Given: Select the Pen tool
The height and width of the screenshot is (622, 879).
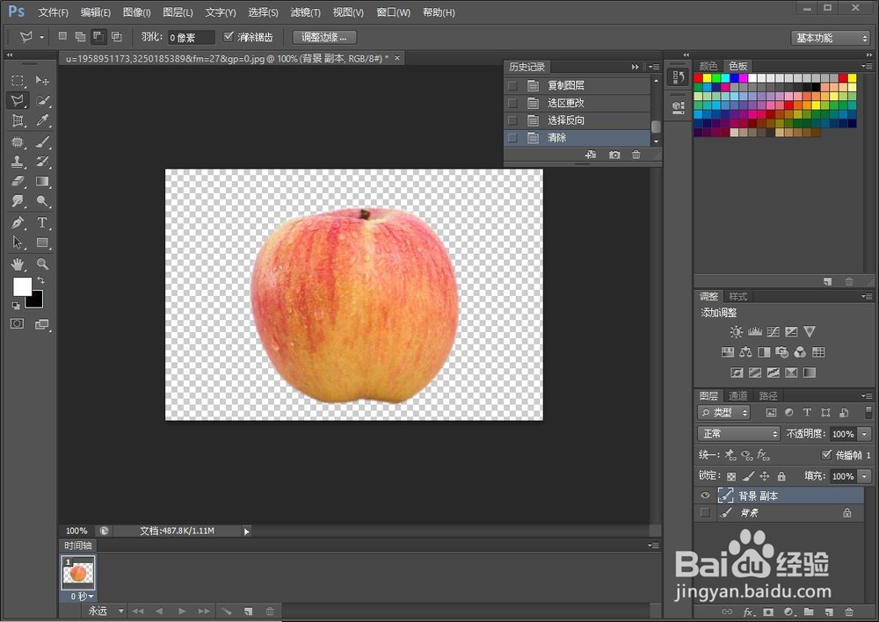Looking at the screenshot, I should click(x=18, y=222).
